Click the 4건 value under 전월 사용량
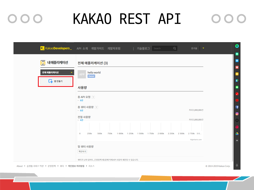 [81, 120]
